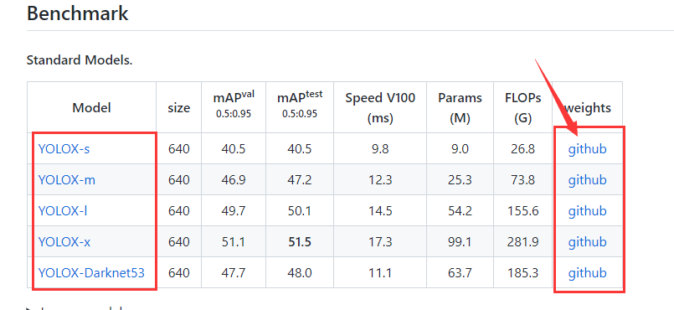Click the weights column header
The image size is (674, 310).
point(587,107)
